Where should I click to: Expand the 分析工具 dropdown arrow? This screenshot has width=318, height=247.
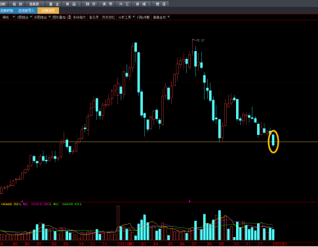click(x=134, y=17)
